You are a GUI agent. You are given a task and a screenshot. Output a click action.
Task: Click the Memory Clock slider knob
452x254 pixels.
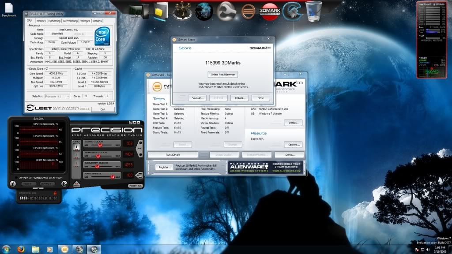coord(97,166)
